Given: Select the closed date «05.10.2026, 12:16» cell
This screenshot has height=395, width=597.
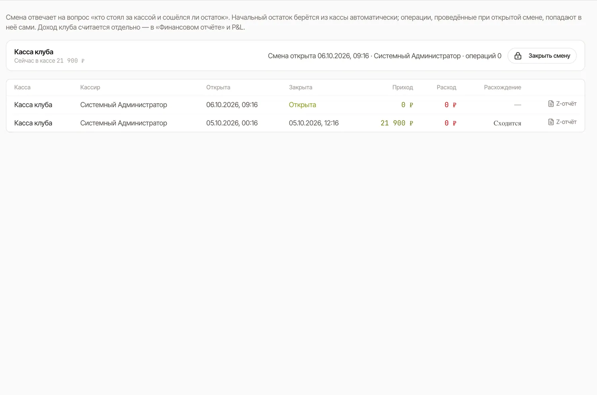Looking at the screenshot, I should coord(314,123).
